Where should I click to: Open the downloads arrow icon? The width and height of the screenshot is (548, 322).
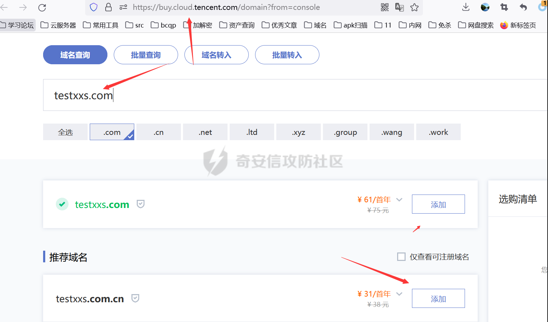click(466, 7)
